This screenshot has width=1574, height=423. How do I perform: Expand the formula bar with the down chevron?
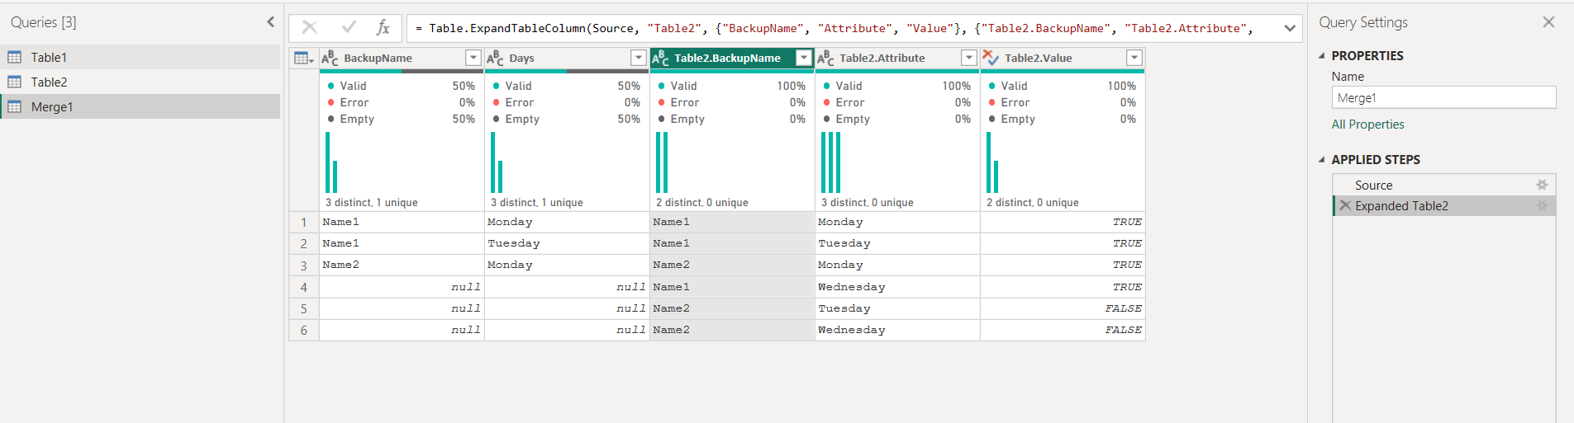point(1290,28)
